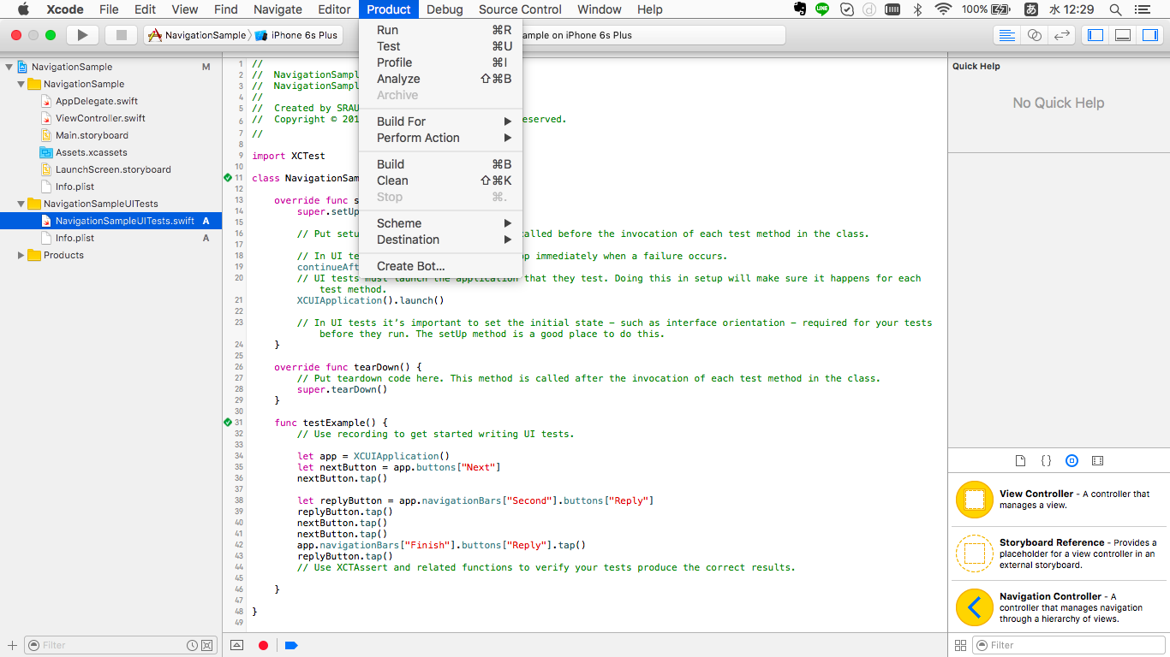Hide the Utilities panel
Screen dimensions: 1170x657
click(x=1148, y=35)
